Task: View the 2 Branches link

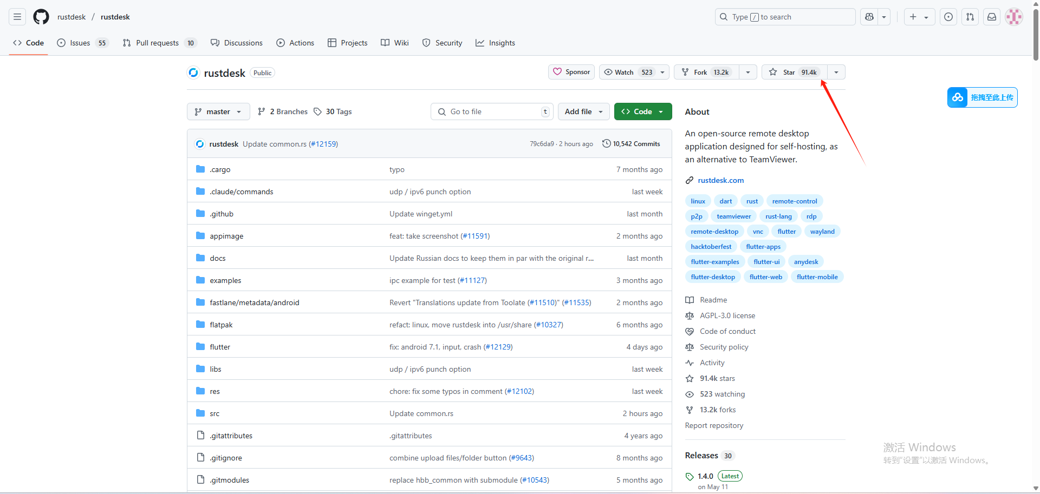Action: (x=283, y=111)
